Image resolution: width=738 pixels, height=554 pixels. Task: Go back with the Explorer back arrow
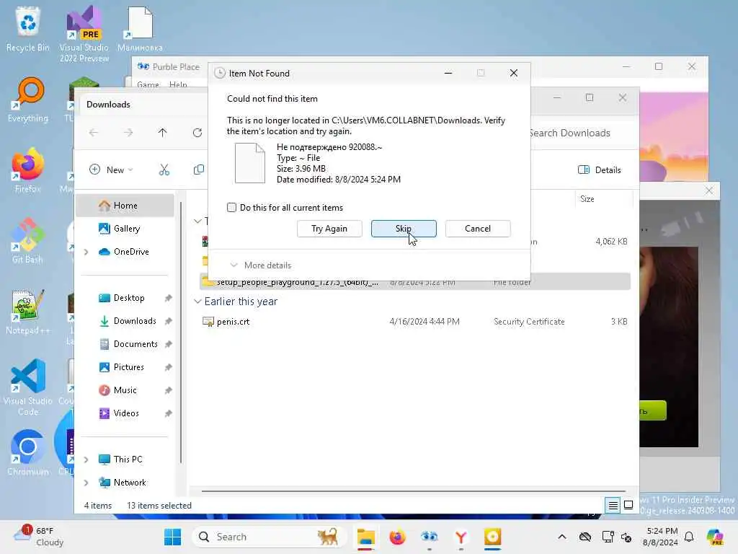(x=93, y=133)
